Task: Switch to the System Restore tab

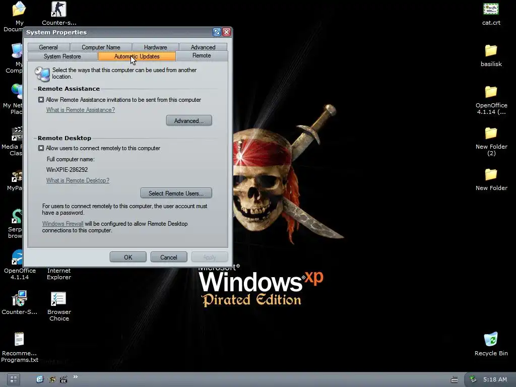Action: 62,56
